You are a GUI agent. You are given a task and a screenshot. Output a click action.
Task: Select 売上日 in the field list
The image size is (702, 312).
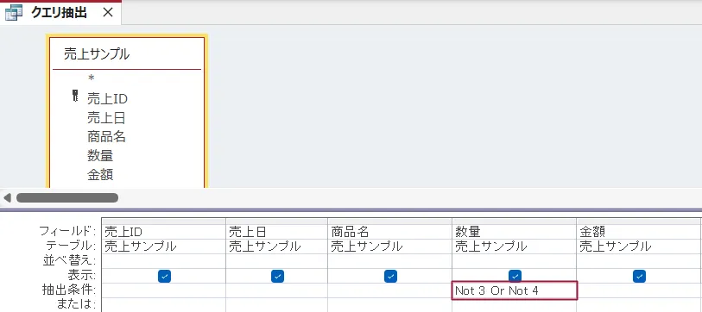point(106,118)
